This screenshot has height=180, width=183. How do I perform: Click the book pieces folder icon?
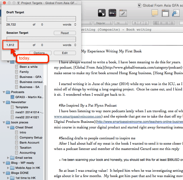point(8,122)
